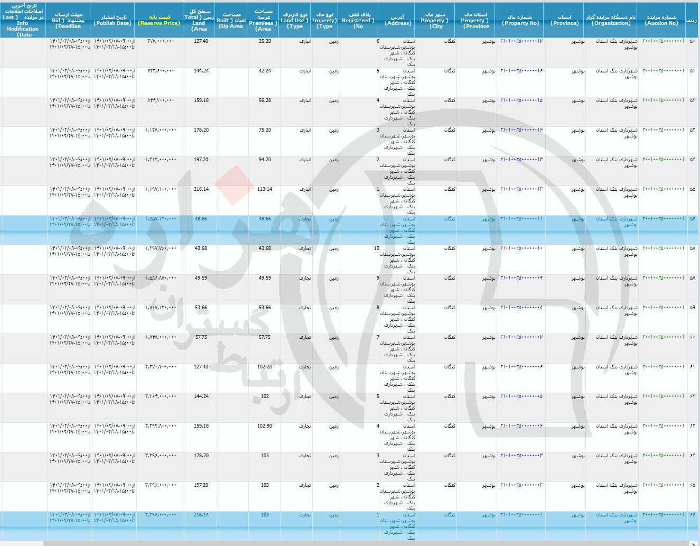Click the reserve price cell in row 55
700x546 pixels.
point(161,189)
